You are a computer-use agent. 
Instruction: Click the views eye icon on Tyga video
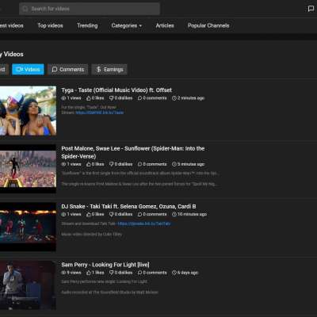63,98
